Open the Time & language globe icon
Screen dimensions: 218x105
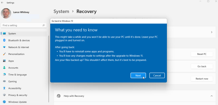pyautogui.click(x=4, y=74)
